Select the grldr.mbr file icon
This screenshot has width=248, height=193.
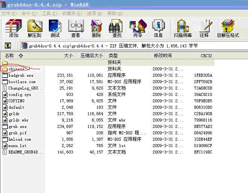5,120
